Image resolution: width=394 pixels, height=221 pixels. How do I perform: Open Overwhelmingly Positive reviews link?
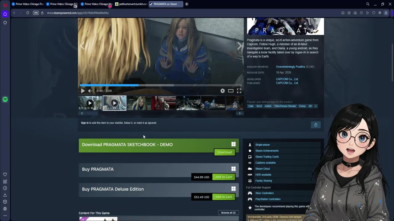point(290,67)
